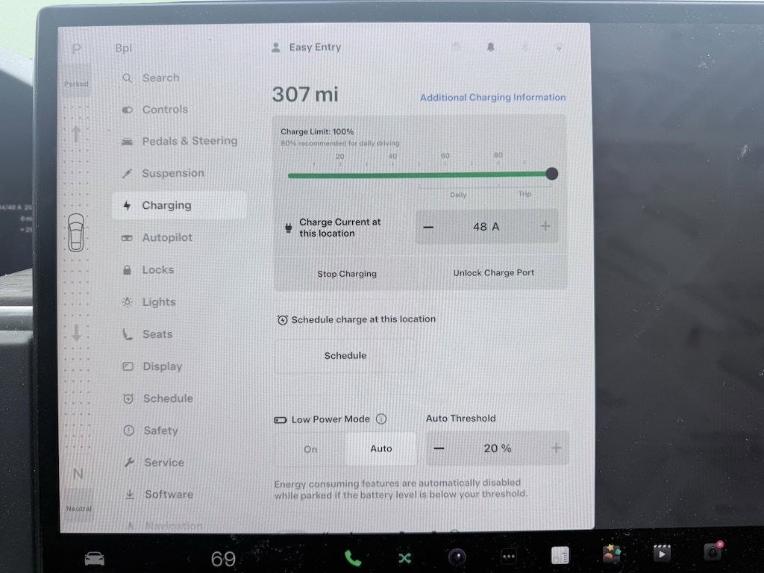764x573 pixels.
Task: Decrease charge current below 48 A
Action: pos(428,226)
